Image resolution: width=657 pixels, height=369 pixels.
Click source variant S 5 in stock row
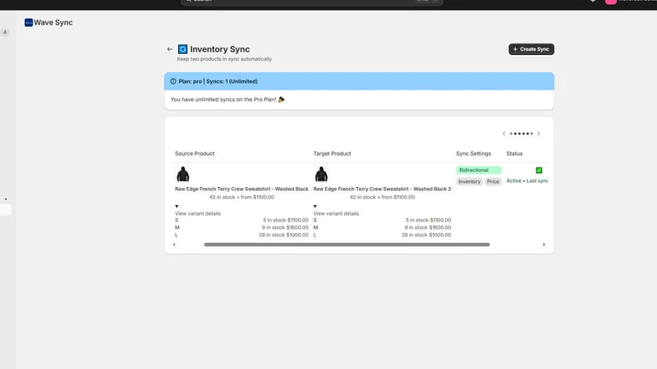point(241,220)
